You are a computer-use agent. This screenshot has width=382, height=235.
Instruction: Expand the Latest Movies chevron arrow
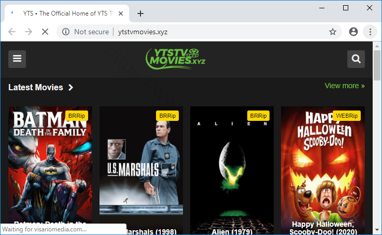coord(70,87)
